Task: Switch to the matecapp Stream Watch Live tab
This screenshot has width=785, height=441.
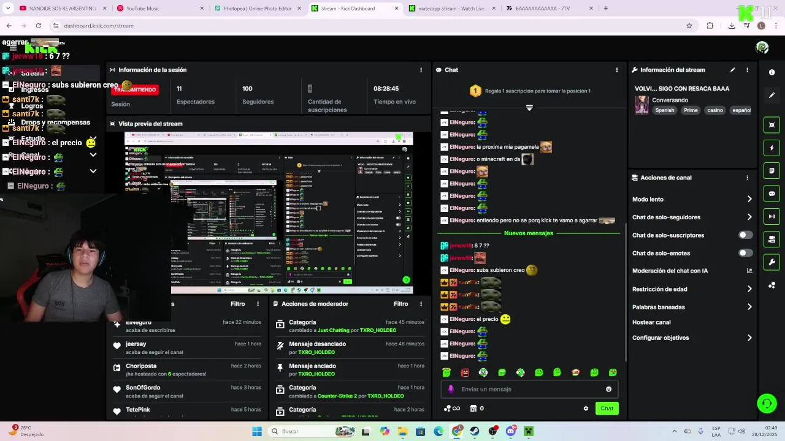Action: 452,9
